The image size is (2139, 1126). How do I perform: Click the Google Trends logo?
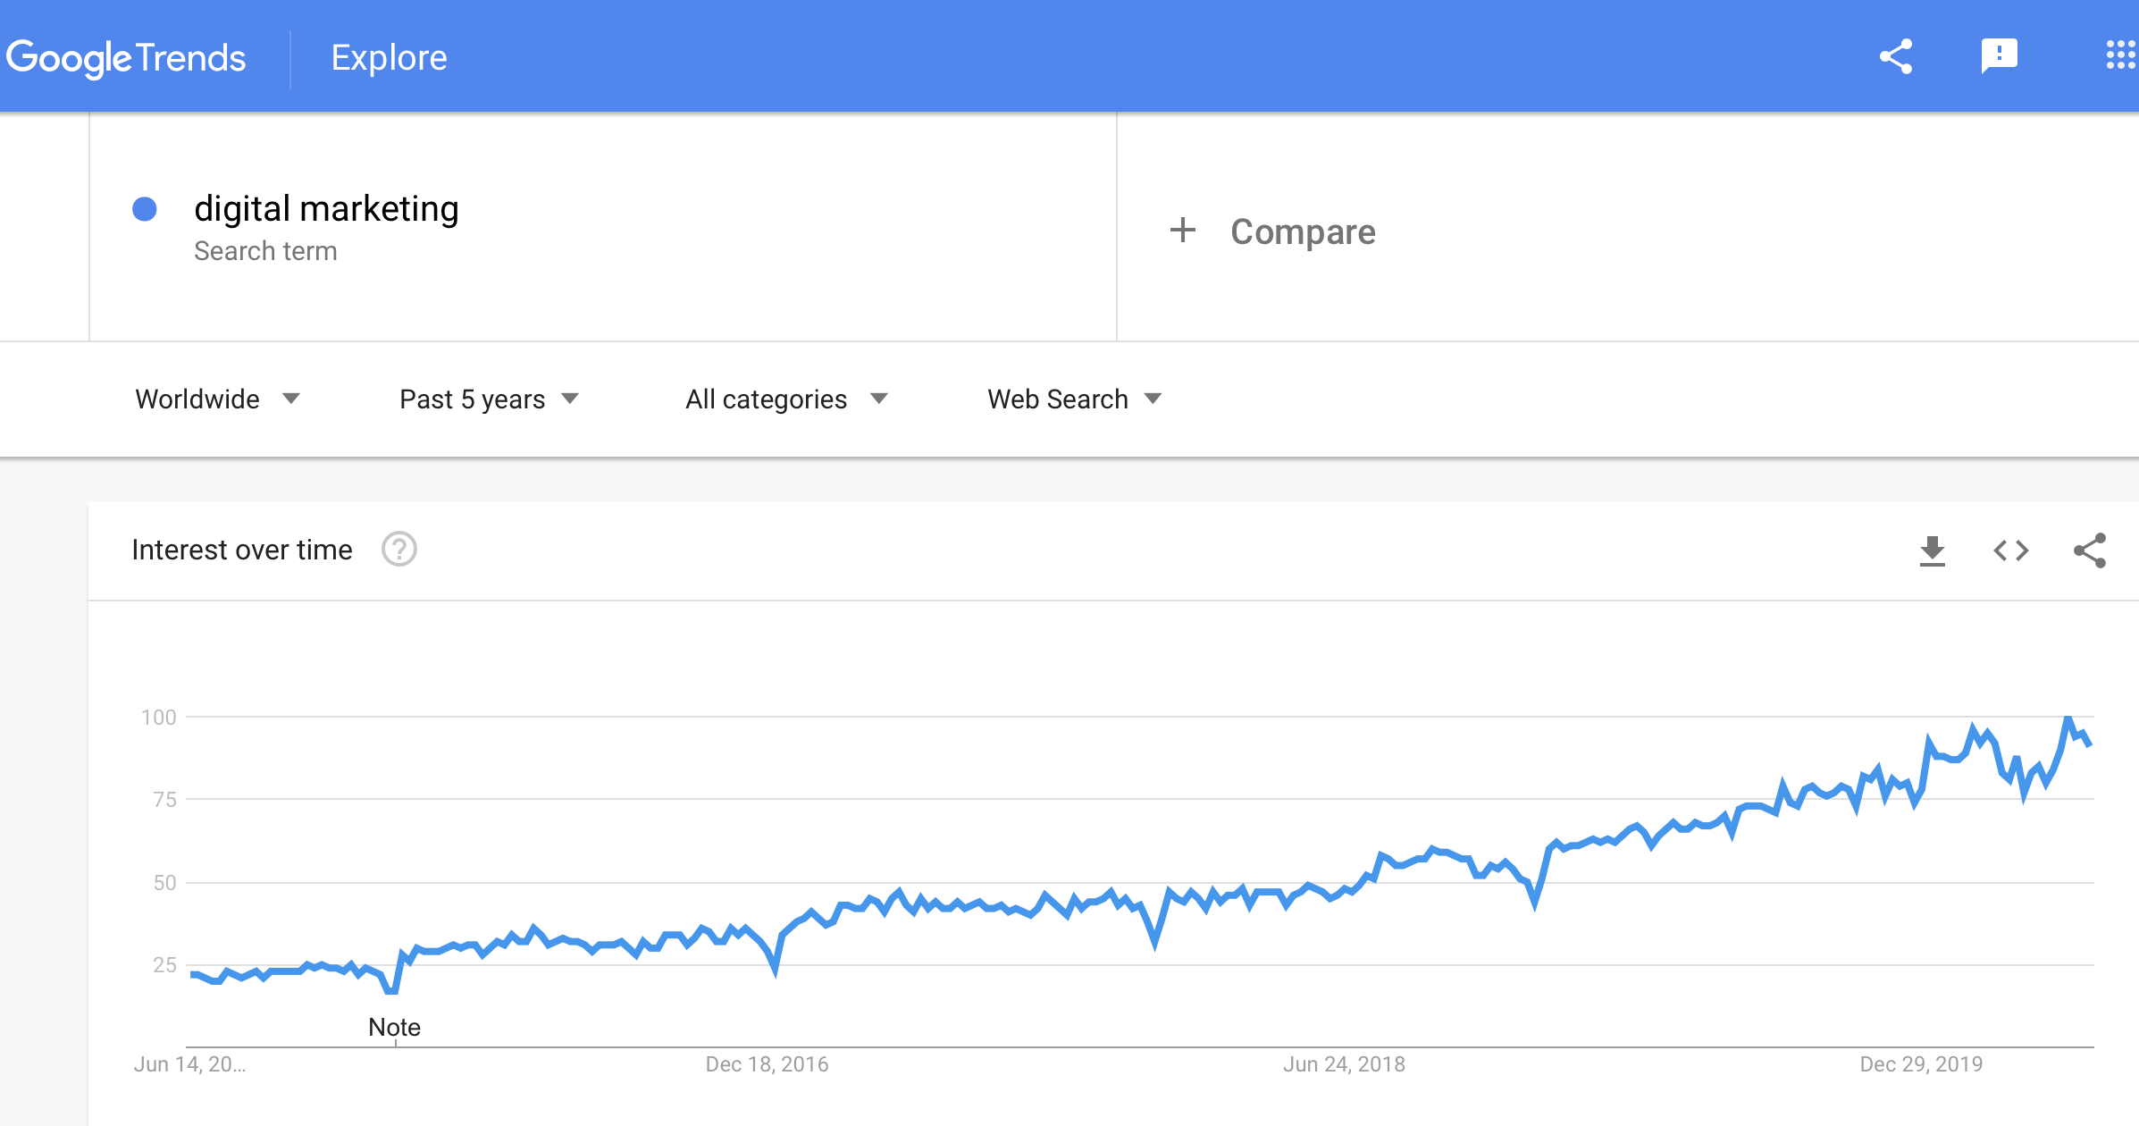click(125, 58)
